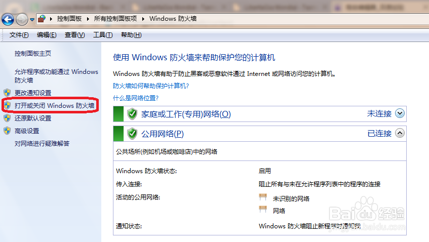The height and width of the screenshot is (242, 429).
Task: Click the 启用 firewall status value
Action: coord(265,171)
